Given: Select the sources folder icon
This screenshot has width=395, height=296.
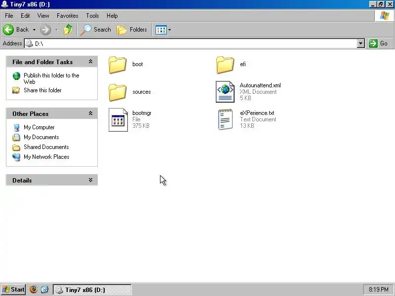Looking at the screenshot, I should click(x=118, y=92).
